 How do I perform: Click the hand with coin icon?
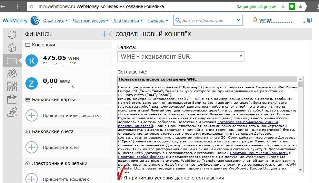(12, 112)
